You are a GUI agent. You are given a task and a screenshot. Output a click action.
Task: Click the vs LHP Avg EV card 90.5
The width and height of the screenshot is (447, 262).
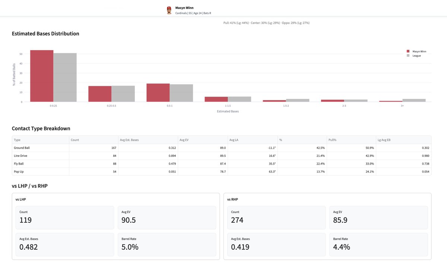(167, 218)
